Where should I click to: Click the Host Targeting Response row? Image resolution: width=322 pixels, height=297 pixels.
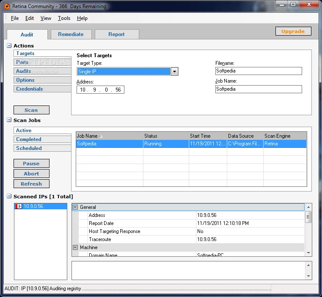click(x=191, y=231)
